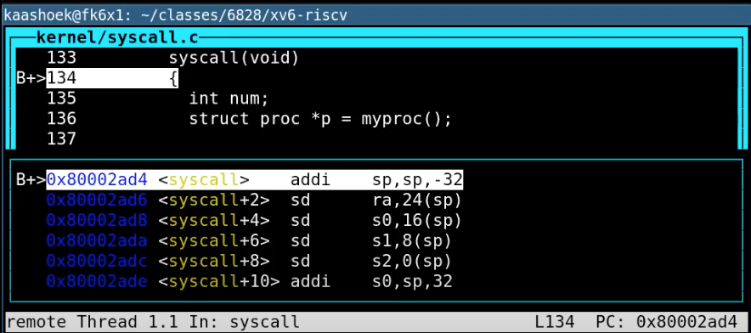Select highlighted source line number 134

[x=61, y=78]
